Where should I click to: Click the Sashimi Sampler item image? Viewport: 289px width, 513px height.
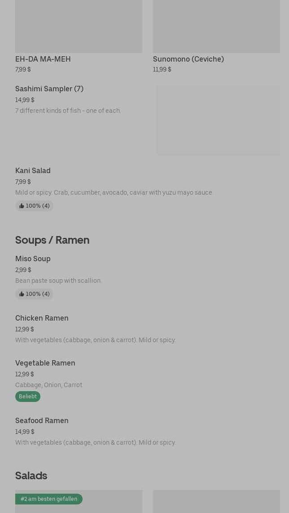pyautogui.click(x=218, y=120)
